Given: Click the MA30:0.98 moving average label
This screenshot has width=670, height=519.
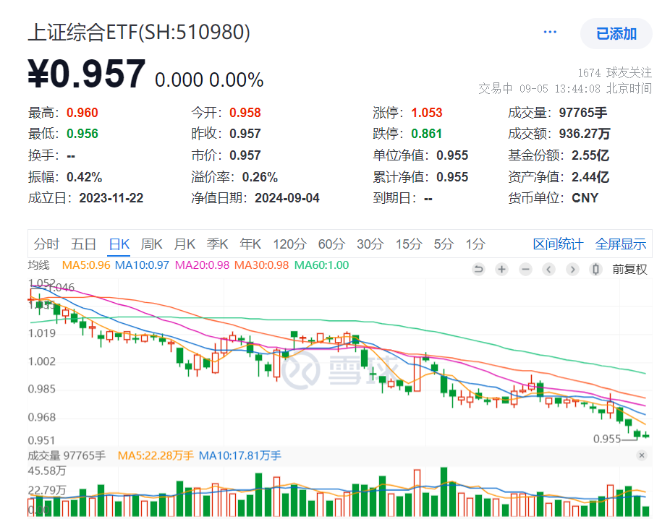Looking at the screenshot, I should coord(261,265).
